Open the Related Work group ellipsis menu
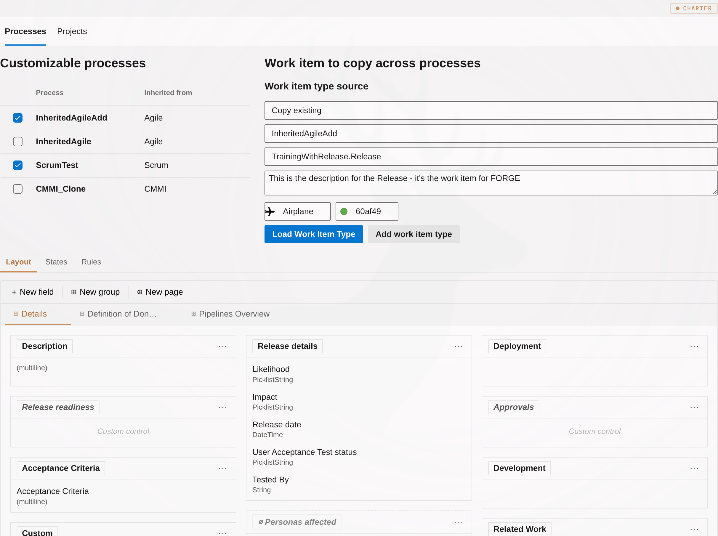This screenshot has height=536, width=718. tap(694, 529)
